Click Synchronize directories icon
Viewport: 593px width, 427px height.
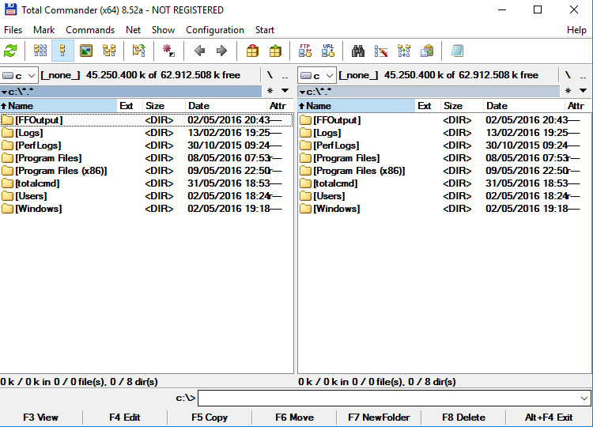(404, 51)
